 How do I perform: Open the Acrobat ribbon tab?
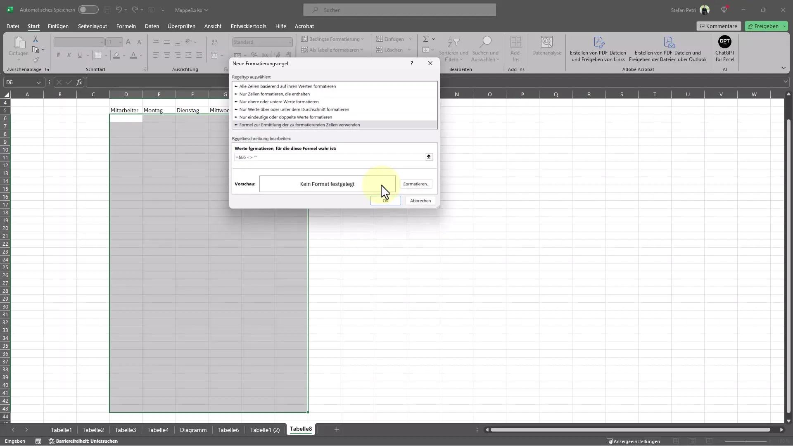[304, 26]
